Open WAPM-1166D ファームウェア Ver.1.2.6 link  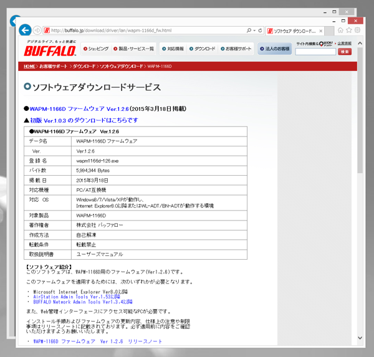(x=79, y=109)
